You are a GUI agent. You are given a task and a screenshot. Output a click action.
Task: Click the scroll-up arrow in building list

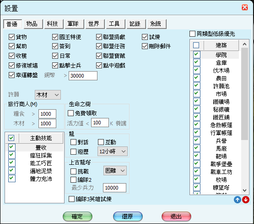tap(244, 44)
